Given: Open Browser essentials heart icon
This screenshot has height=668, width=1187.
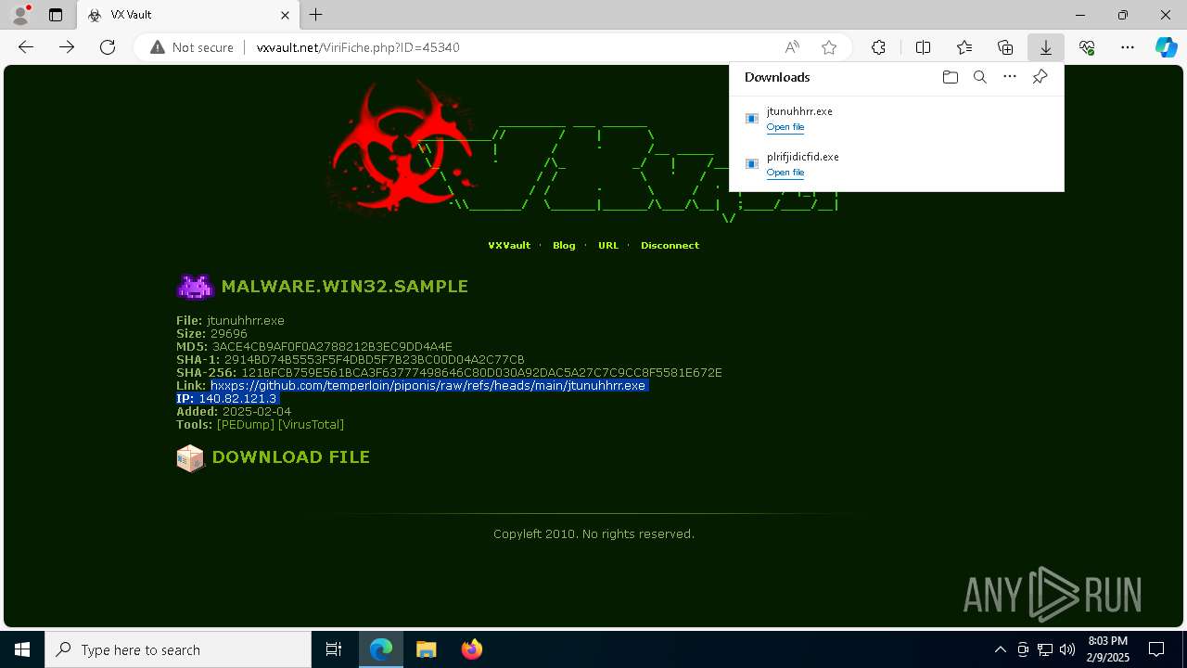Looking at the screenshot, I should [1087, 47].
